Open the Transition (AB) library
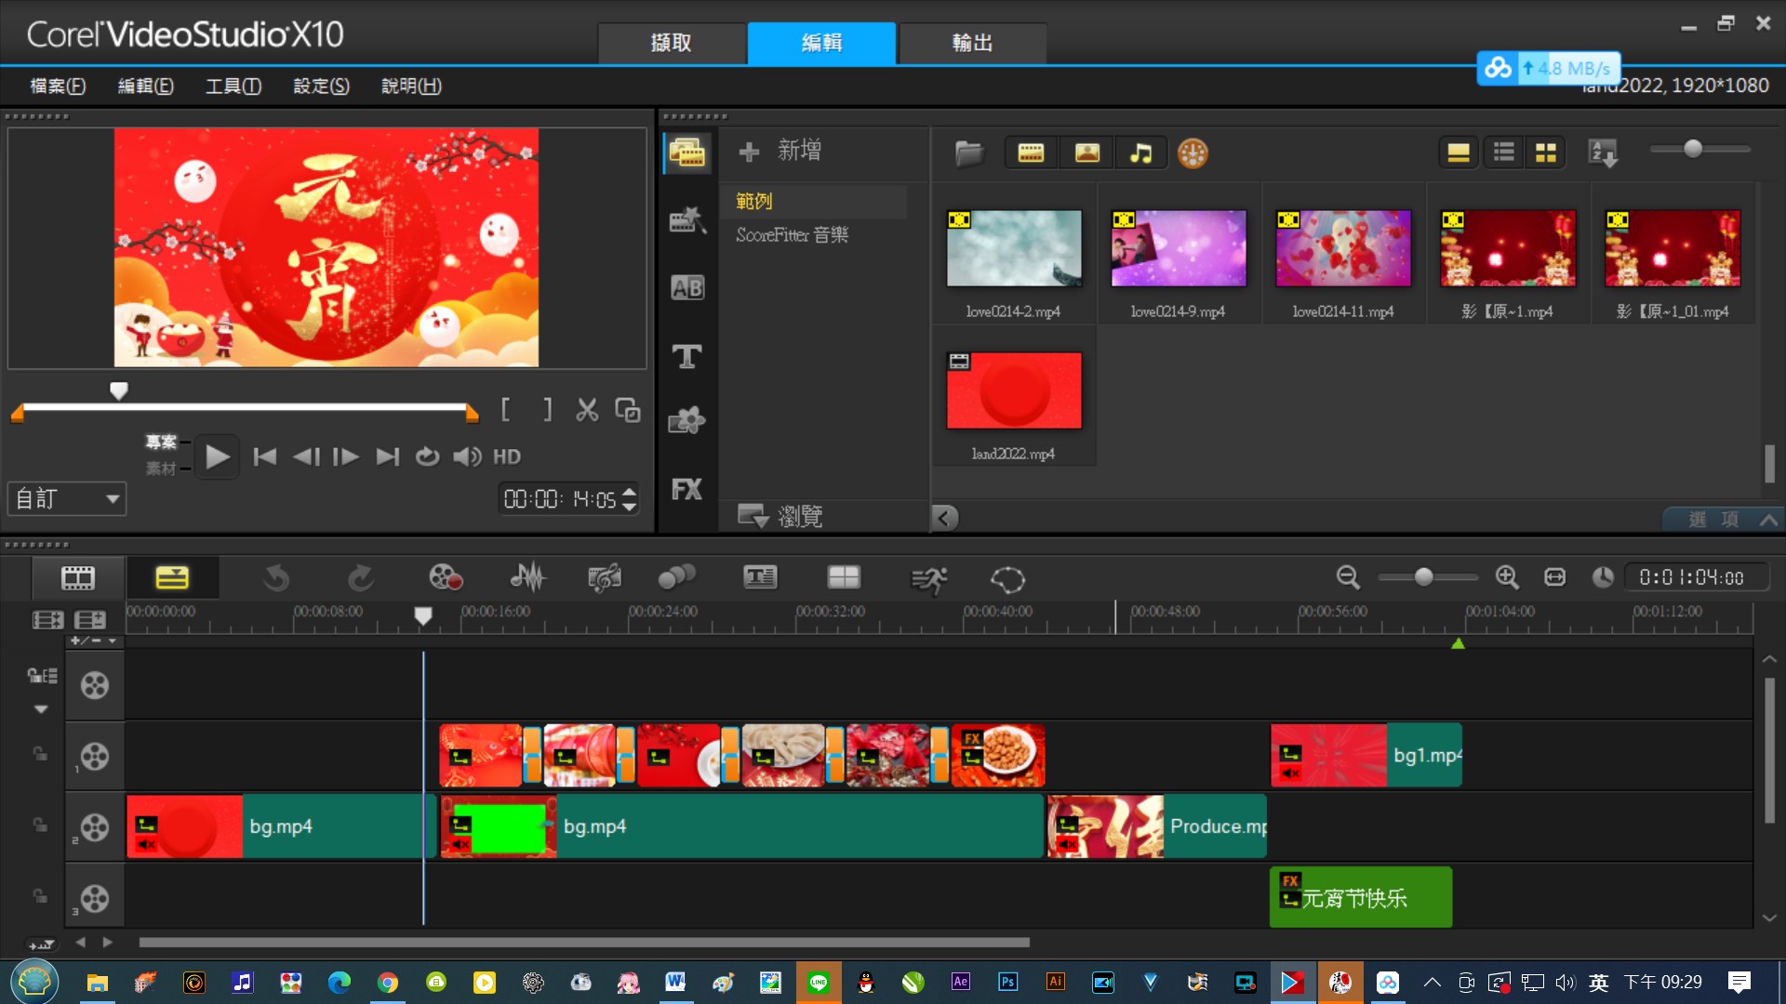 [x=687, y=288]
